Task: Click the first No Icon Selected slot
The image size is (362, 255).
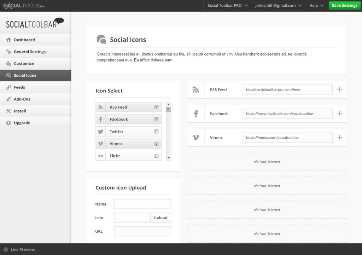Action: point(267,162)
